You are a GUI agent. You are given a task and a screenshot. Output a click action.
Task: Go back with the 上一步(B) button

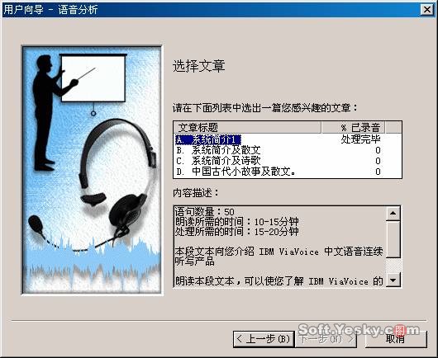(264, 339)
